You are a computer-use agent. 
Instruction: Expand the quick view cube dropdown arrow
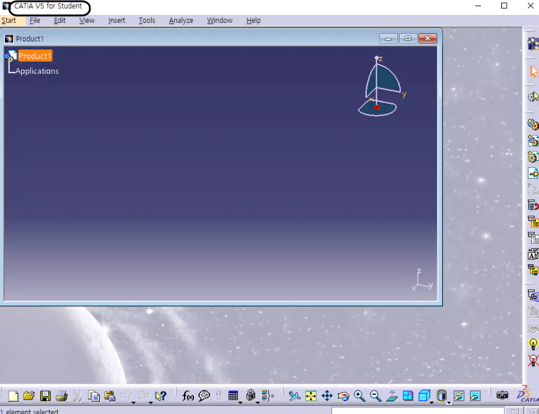pos(431,402)
